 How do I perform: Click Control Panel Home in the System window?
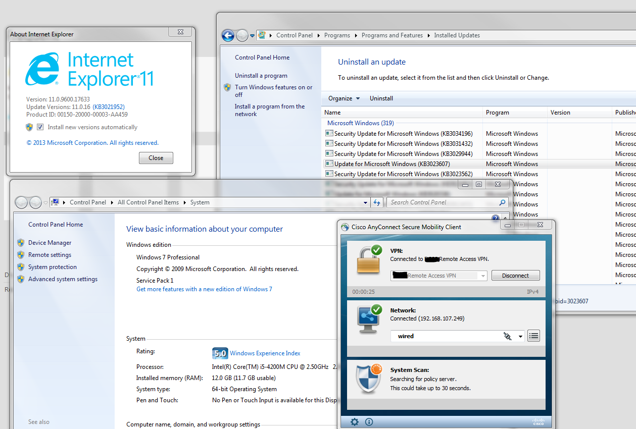click(x=56, y=225)
